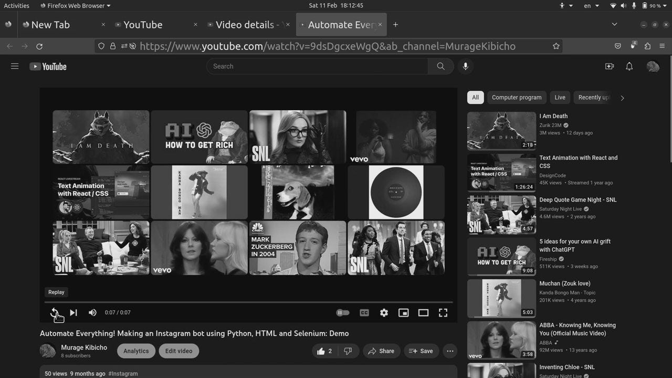672x378 pixels.
Task: Click the Create video icon in the header
Action: 609,66
